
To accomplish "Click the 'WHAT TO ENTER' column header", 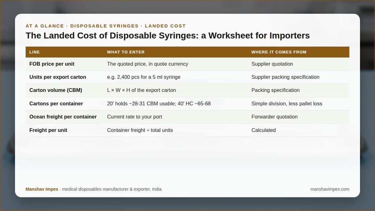I will click(x=126, y=52).
